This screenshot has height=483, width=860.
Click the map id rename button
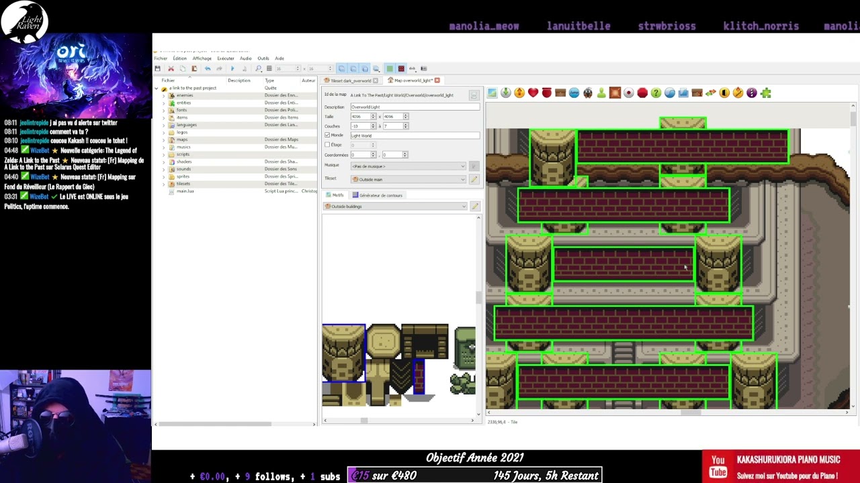tap(474, 95)
